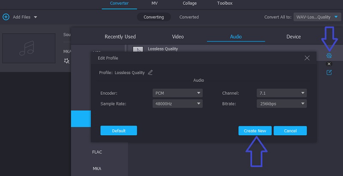
Task: Go to the Toolbox tab
Action: [x=224, y=3]
